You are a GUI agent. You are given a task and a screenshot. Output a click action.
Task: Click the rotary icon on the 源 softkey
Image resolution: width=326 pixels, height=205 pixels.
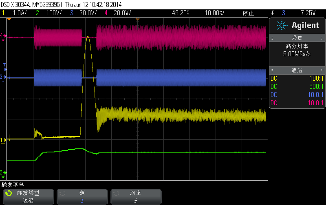tap(62, 193)
